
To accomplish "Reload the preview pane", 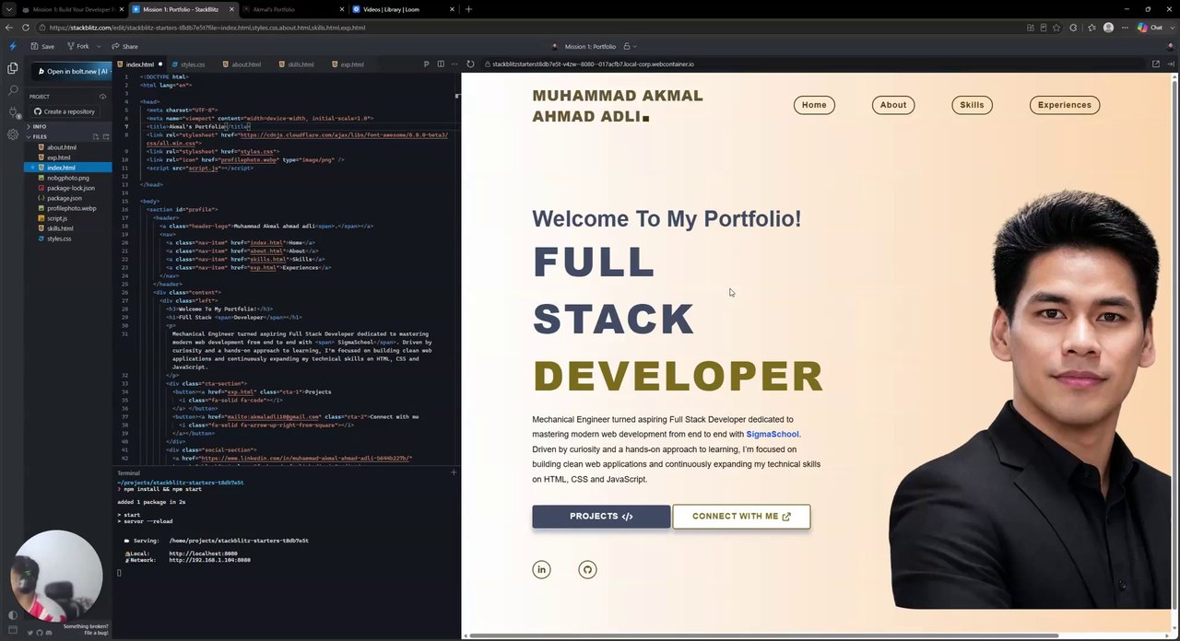I will pos(470,64).
